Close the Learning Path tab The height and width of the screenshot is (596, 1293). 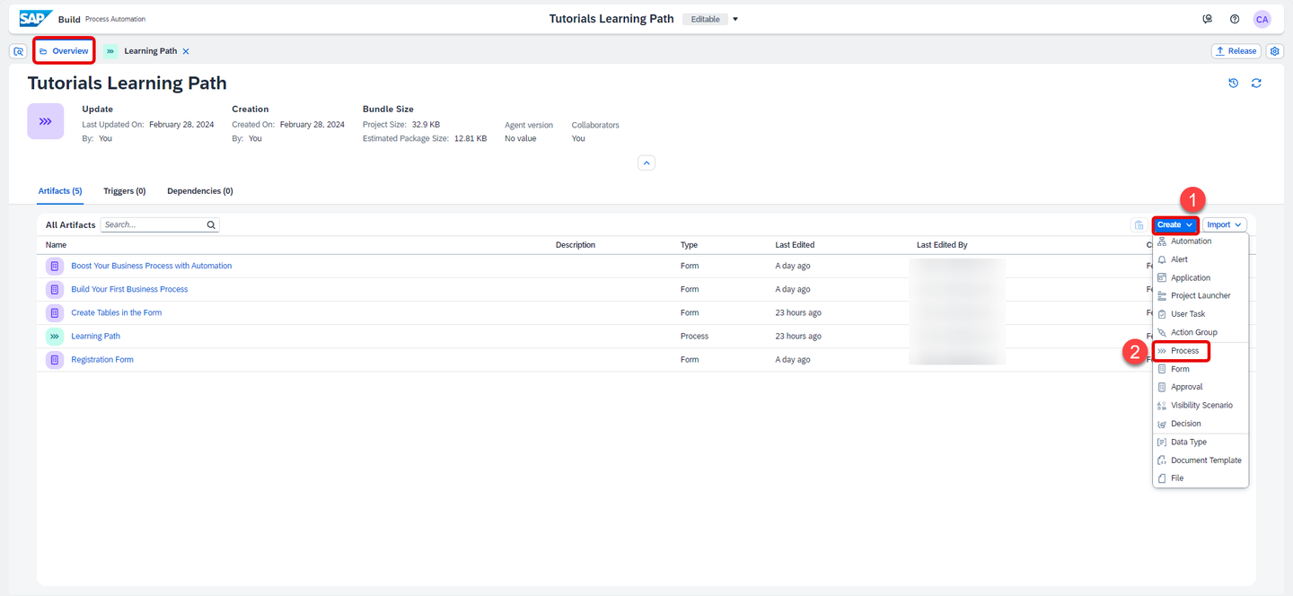186,51
